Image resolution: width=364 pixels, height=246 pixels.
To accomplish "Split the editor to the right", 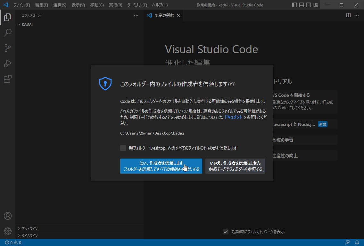I will tap(349, 15).
